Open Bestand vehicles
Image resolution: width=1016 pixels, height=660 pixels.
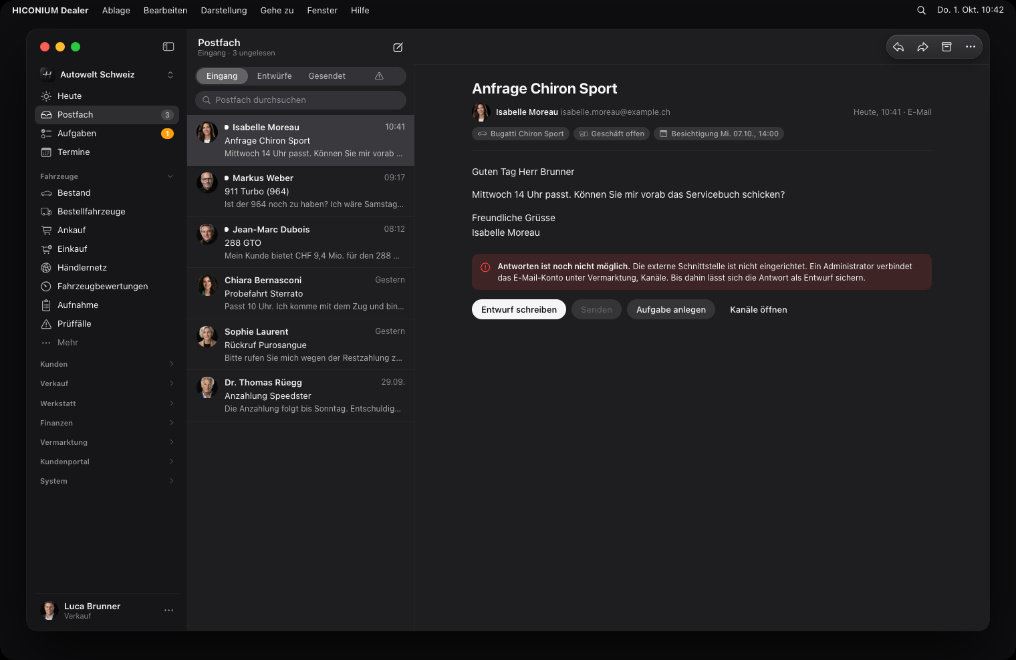pos(107,193)
